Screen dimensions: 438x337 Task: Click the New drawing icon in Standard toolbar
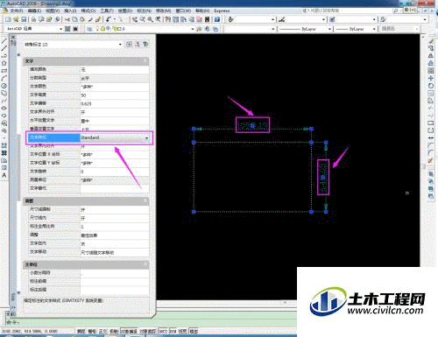8,19
